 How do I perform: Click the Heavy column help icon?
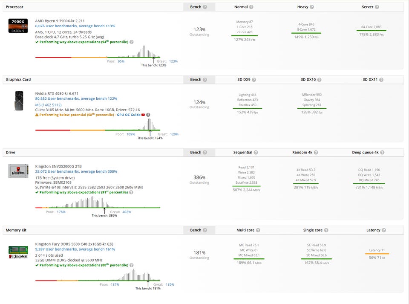tap(312, 7)
